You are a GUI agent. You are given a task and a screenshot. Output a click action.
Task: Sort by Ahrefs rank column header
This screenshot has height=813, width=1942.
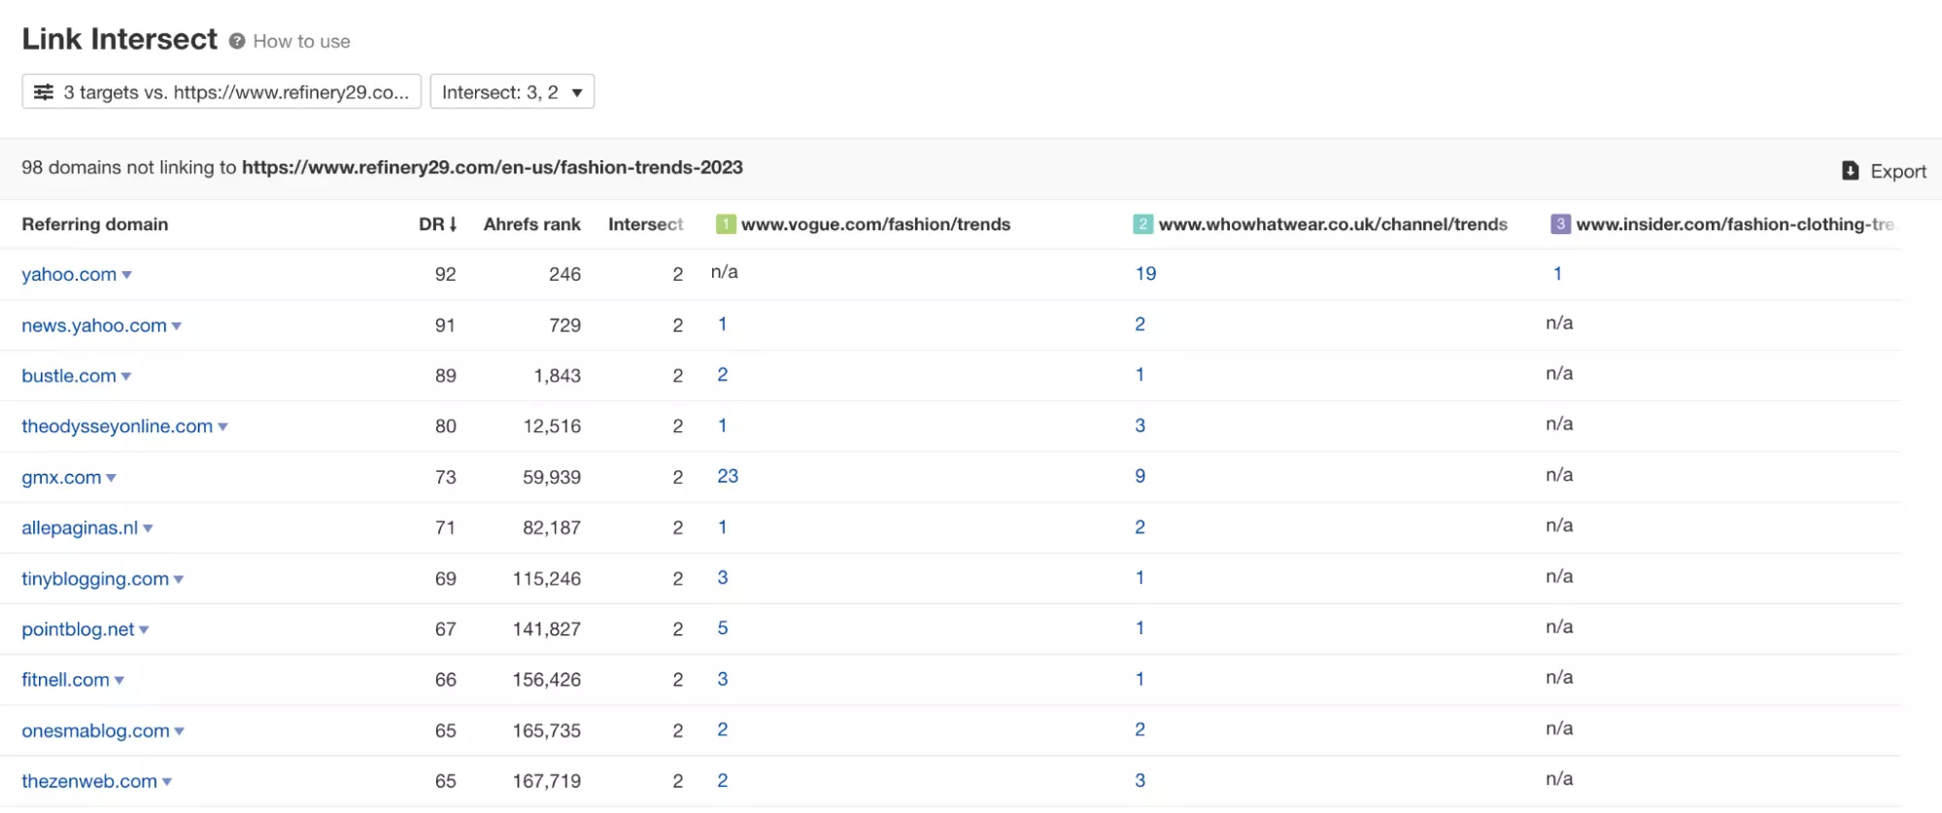tap(532, 224)
